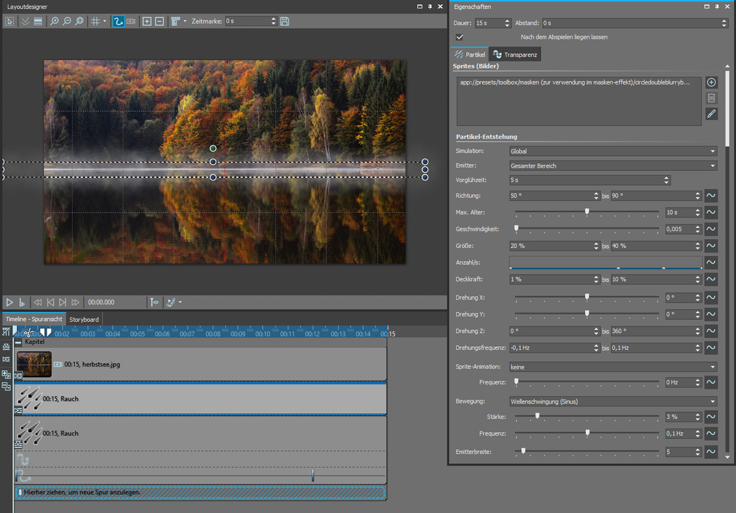Image resolution: width=736 pixels, height=513 pixels.
Task: Select the herbstsee.jpg thumbnail in the timeline
Action: tap(34, 364)
